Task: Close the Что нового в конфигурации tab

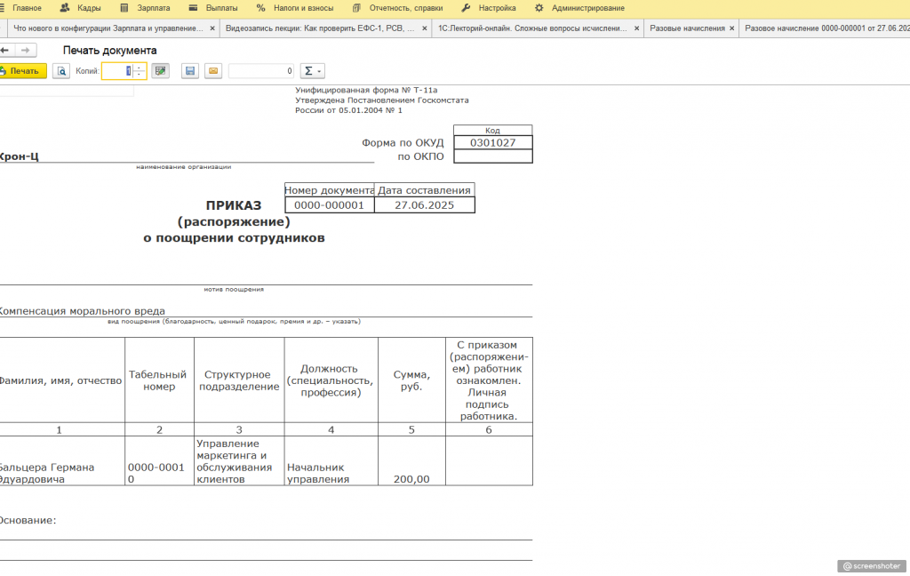Action: [x=212, y=28]
